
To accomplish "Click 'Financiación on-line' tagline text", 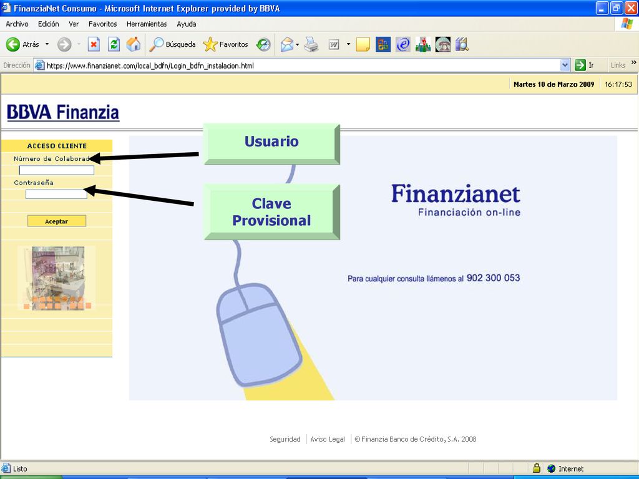I will click(469, 212).
